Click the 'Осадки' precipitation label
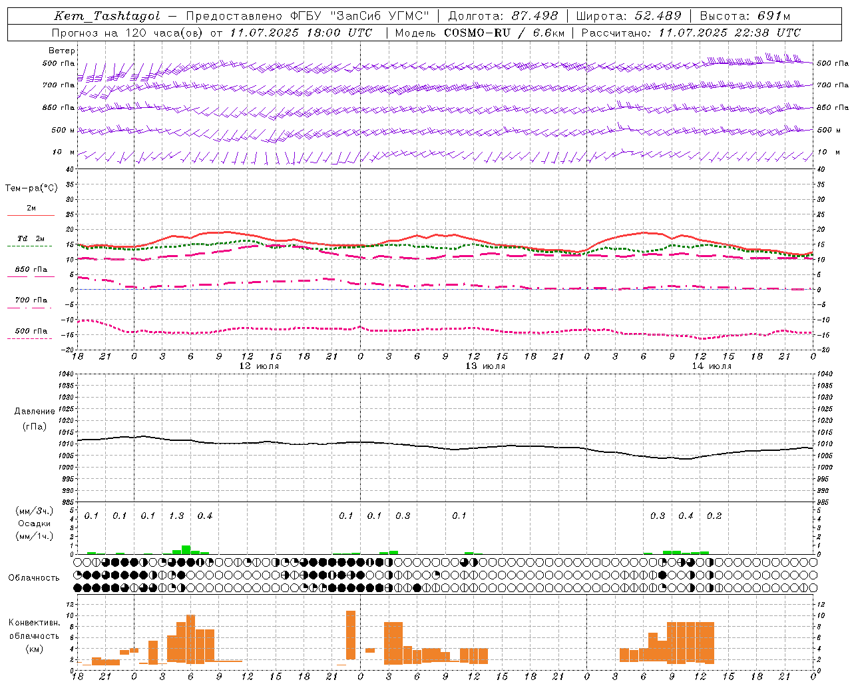852x682 pixels. 35,523
